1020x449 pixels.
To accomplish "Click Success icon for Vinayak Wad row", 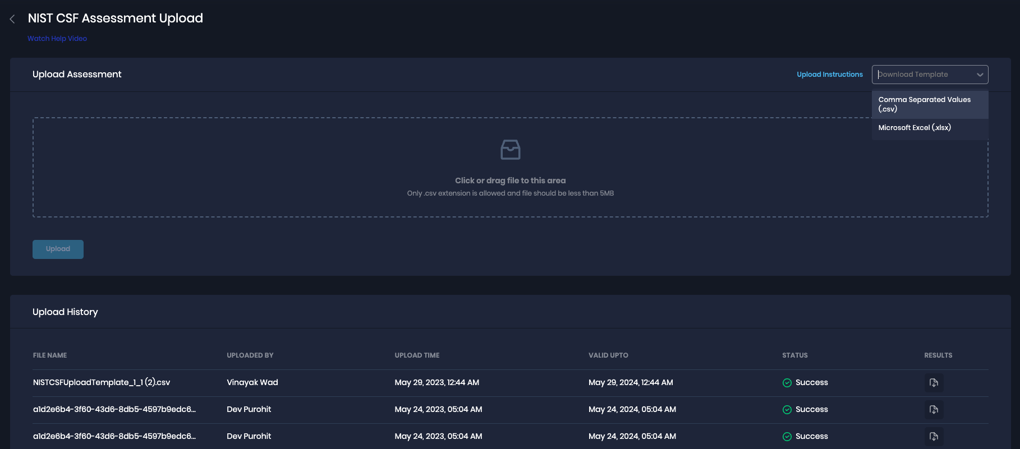I will [x=787, y=383].
